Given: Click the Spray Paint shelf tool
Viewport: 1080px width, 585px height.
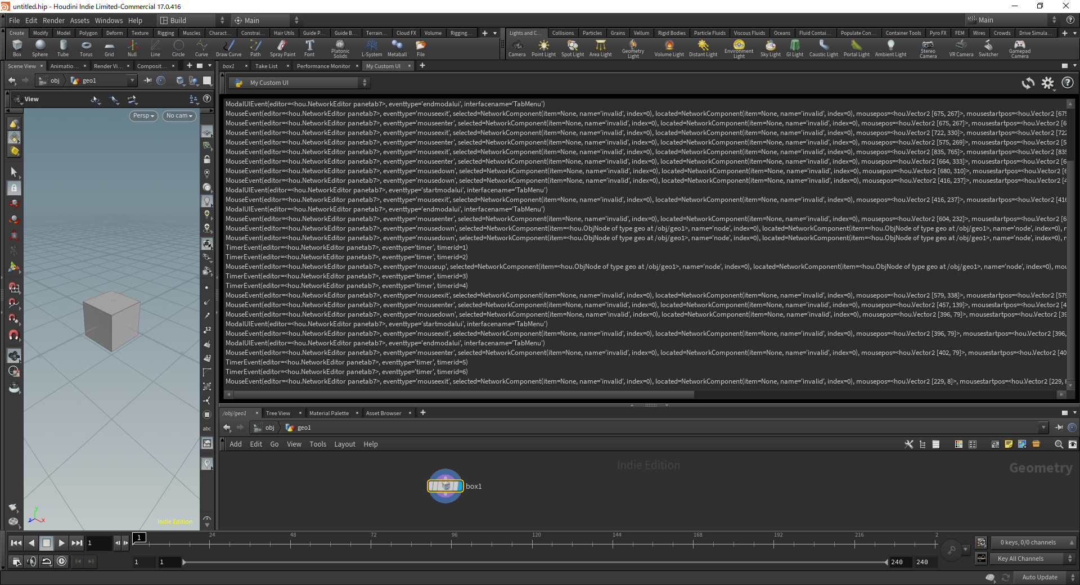Looking at the screenshot, I should point(282,48).
